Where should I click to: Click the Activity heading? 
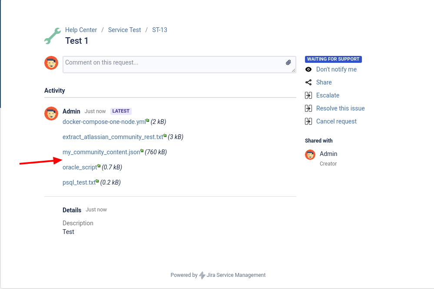click(55, 91)
